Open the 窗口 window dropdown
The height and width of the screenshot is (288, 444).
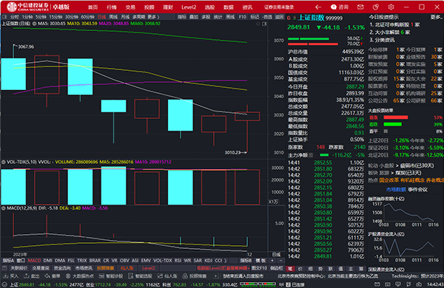click(21, 260)
